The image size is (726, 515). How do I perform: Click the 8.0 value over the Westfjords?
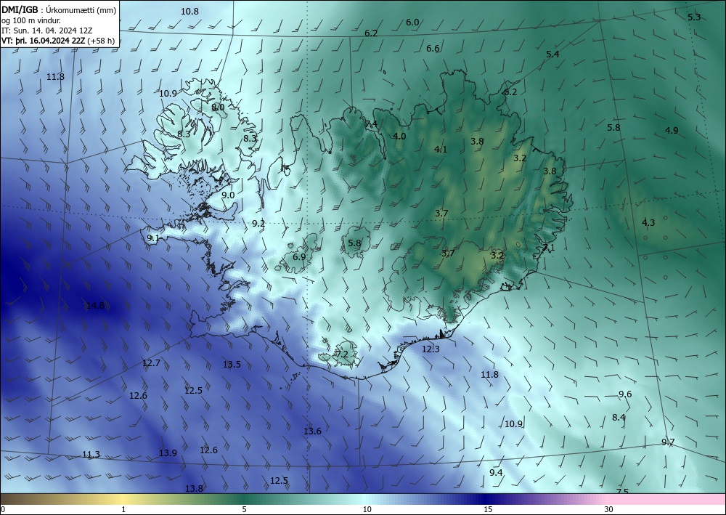pos(218,107)
